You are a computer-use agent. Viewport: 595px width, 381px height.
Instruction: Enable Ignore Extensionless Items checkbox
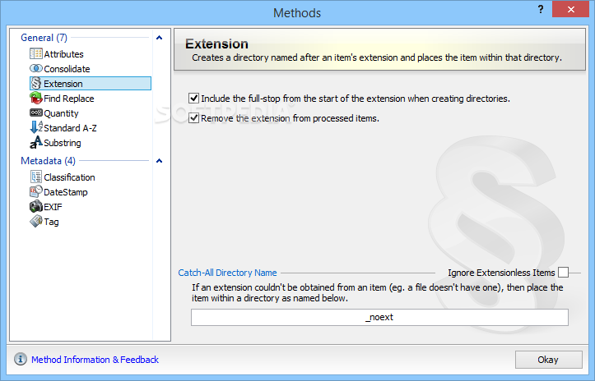point(564,273)
